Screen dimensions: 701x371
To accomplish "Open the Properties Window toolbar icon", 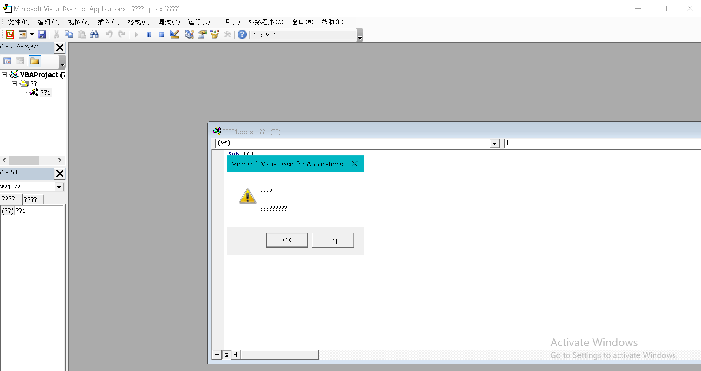I will pyautogui.click(x=202, y=34).
